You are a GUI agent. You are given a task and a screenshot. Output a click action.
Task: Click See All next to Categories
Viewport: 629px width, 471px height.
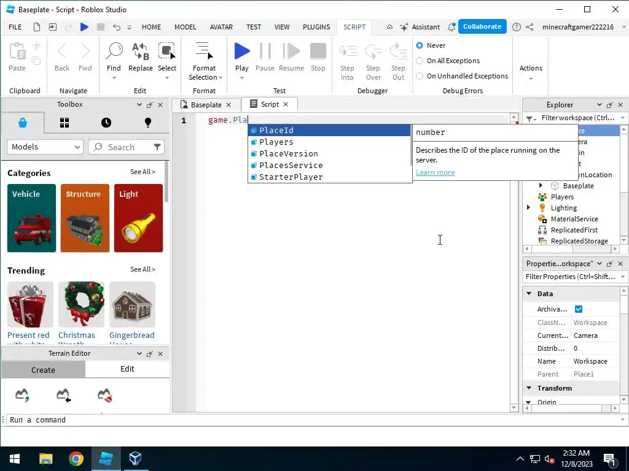click(x=143, y=172)
